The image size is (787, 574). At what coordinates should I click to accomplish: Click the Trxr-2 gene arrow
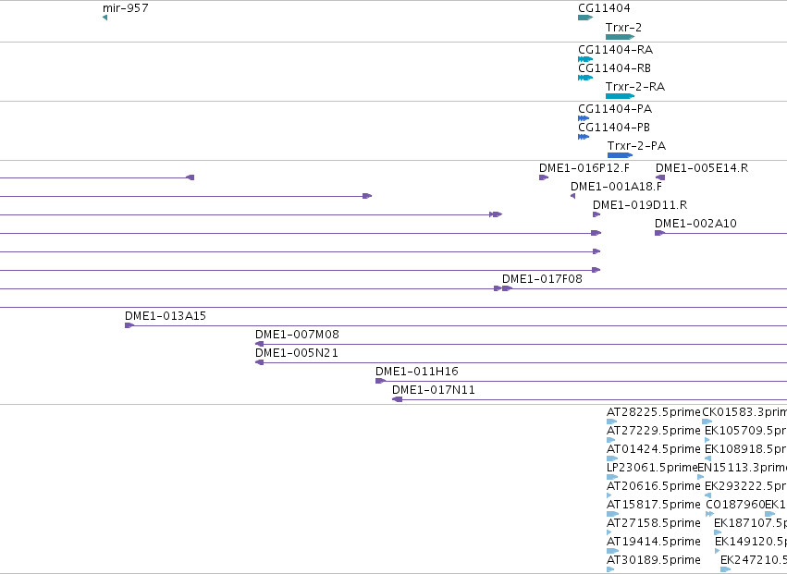(x=620, y=37)
